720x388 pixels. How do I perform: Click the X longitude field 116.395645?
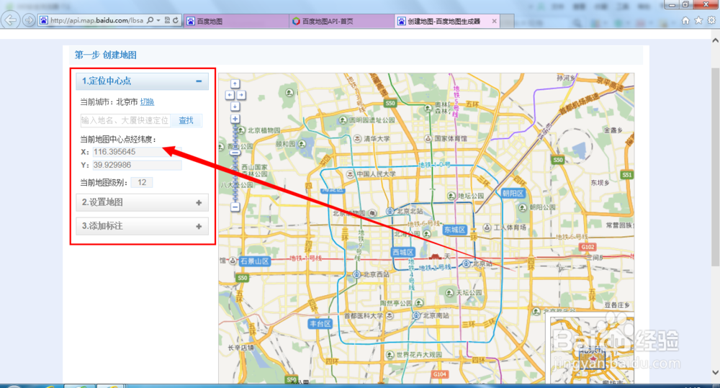pyautogui.click(x=138, y=152)
